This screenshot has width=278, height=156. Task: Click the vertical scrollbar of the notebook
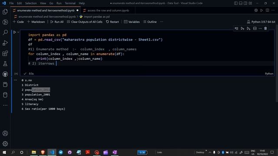click(x=277, y=63)
